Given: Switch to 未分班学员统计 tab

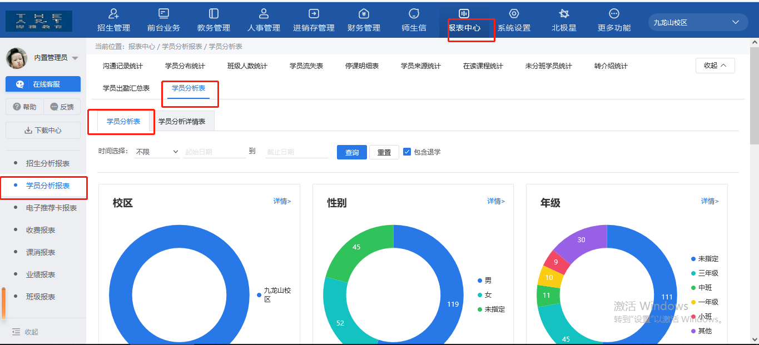Looking at the screenshot, I should click(549, 66).
